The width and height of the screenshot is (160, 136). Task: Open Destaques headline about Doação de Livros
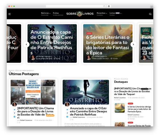[x=132, y=91]
